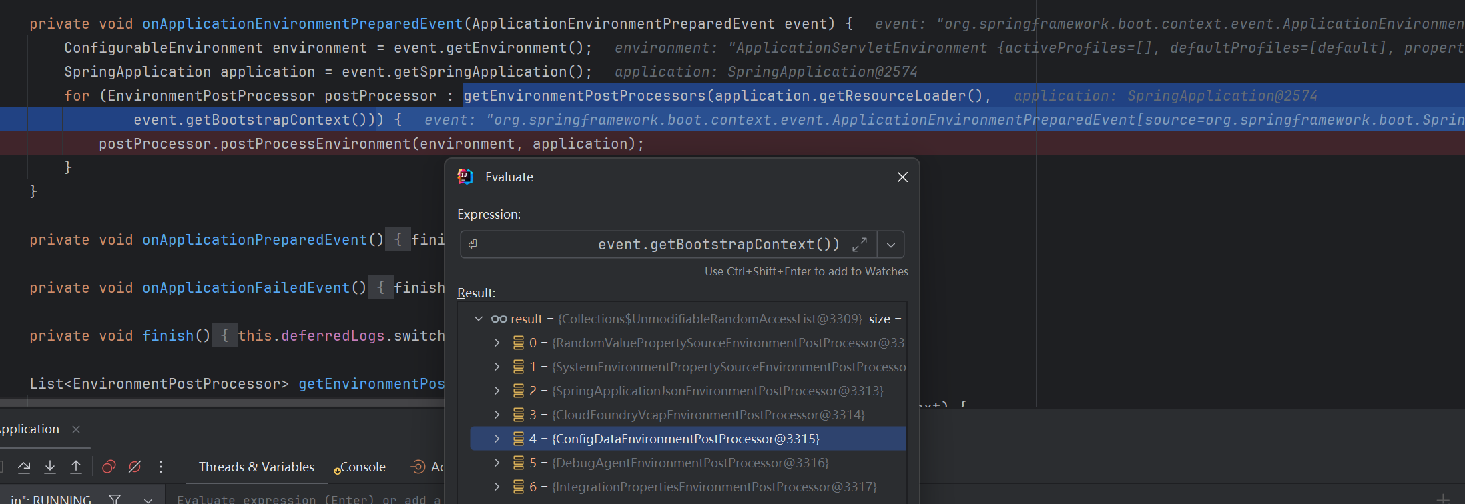
Task: Select the CloudFoundryVcapEnvironmentPostProcessor@3314 row
Action: (688, 415)
